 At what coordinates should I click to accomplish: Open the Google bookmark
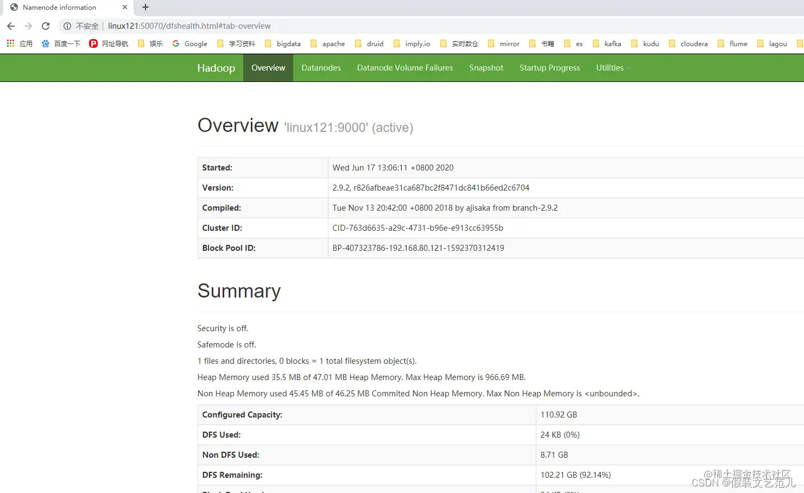tap(189, 43)
